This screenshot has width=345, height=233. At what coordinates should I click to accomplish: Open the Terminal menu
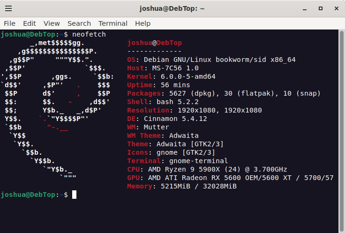click(113, 23)
